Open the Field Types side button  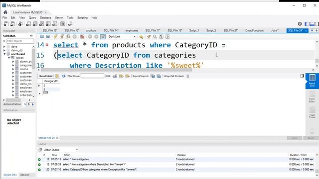pyautogui.click(x=312, y=113)
